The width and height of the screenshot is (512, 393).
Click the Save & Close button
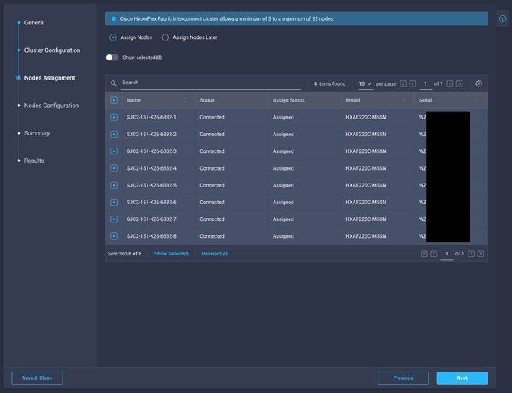[37, 378]
